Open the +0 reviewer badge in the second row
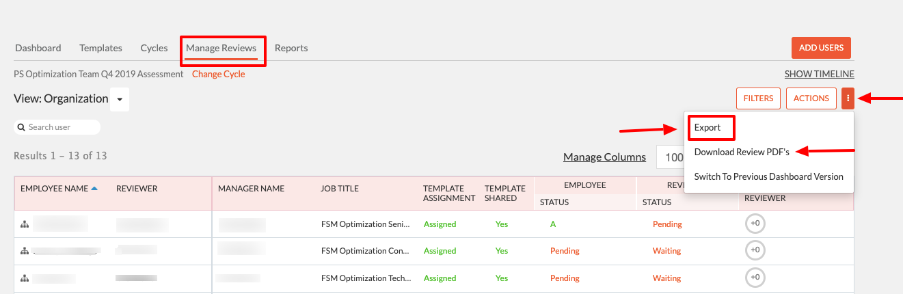 (755, 250)
